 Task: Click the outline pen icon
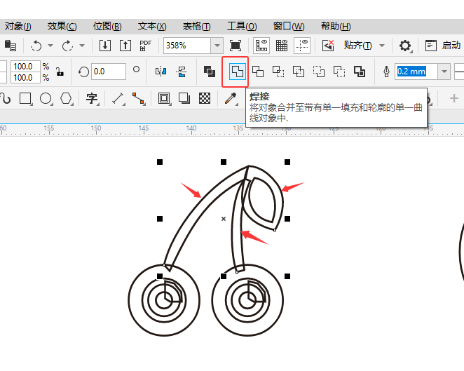(386, 72)
